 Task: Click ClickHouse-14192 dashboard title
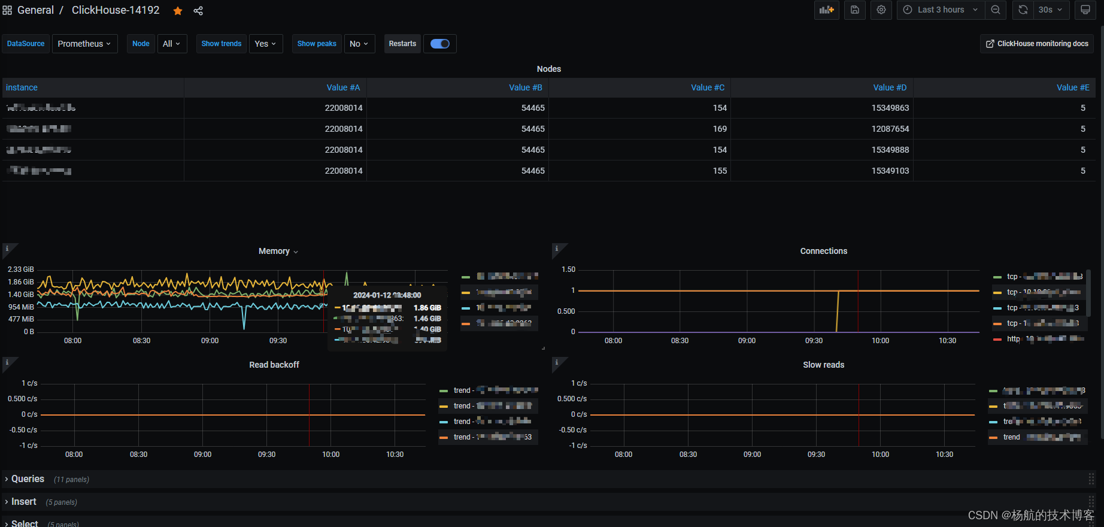(x=116, y=10)
